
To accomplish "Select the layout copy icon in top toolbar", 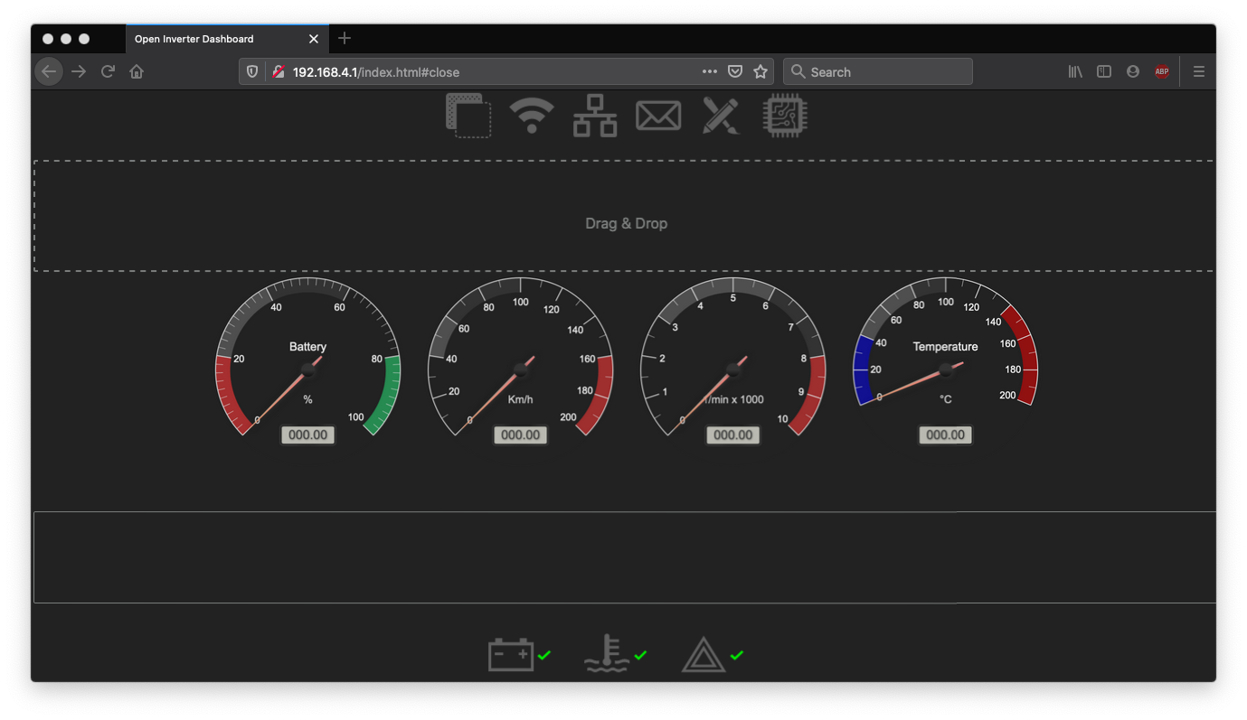I will pyautogui.click(x=468, y=116).
